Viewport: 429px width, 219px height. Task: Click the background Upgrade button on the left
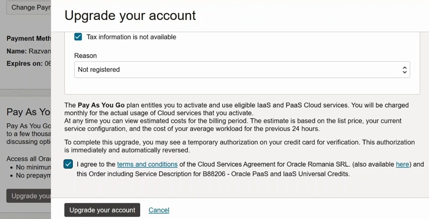[x=30, y=196]
